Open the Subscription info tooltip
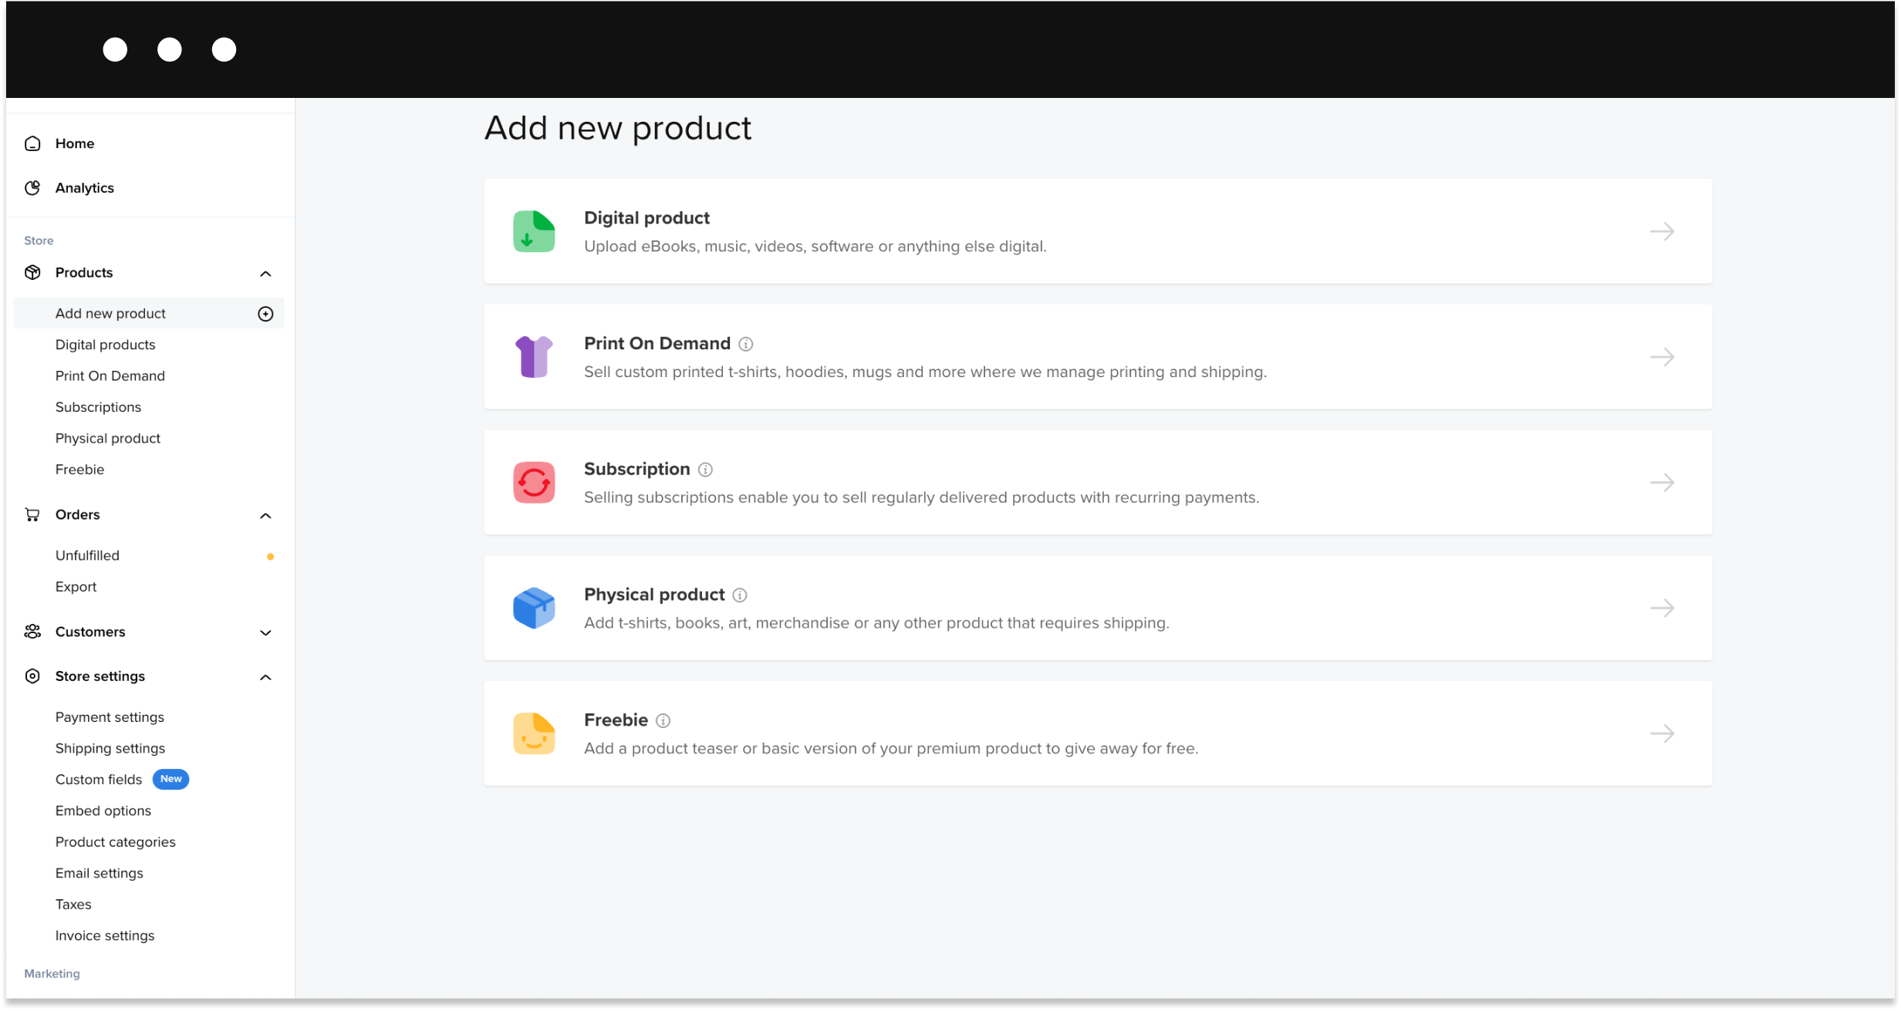Viewport: 1901px width, 1011px height. pos(705,469)
